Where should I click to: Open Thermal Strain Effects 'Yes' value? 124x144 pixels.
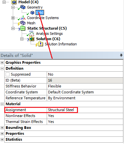click(85, 122)
